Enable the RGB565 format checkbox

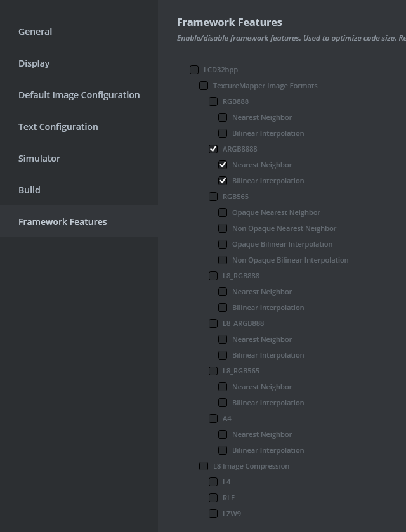213,197
